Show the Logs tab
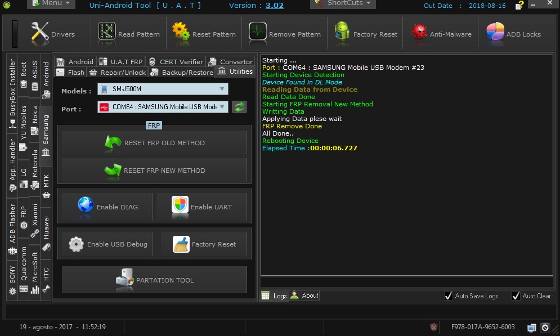The image size is (560, 336). click(x=274, y=295)
